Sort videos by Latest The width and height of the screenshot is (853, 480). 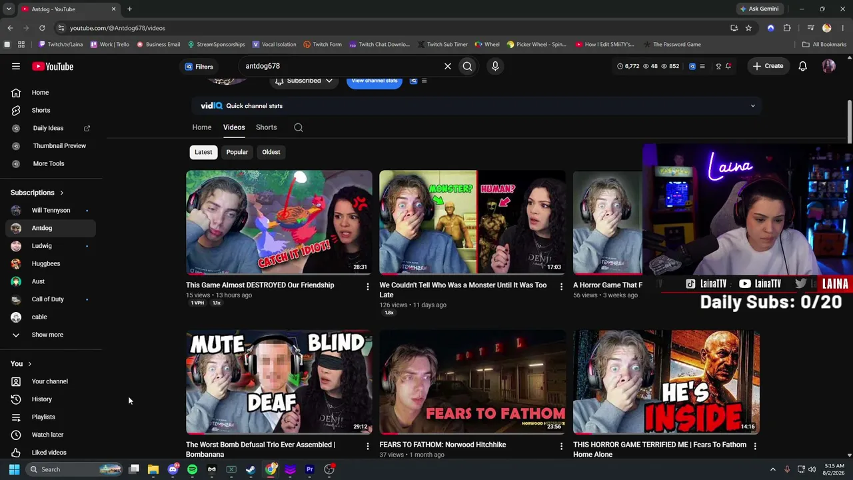(x=203, y=152)
